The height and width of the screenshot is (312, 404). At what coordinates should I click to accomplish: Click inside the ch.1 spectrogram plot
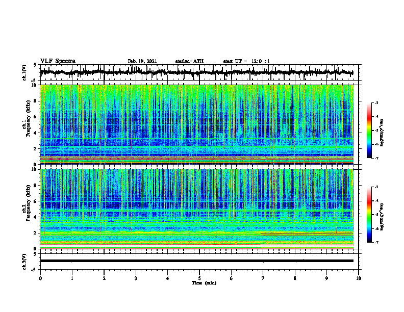[x=196, y=124]
